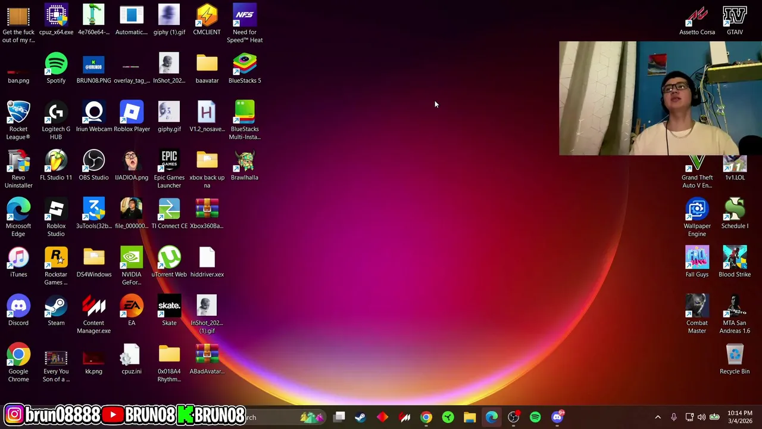The image size is (762, 429).
Task: Open BlueStacks 5 desktop shortcut
Action: (x=245, y=69)
